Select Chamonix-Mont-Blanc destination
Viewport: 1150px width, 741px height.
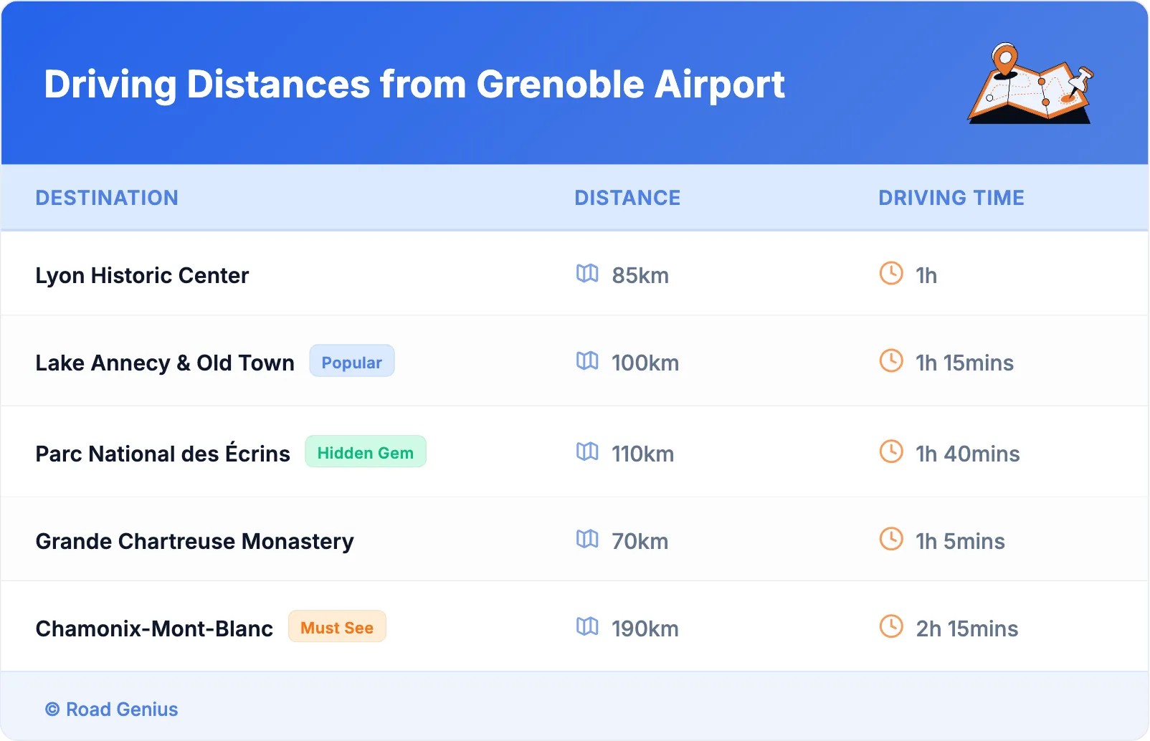coord(154,628)
